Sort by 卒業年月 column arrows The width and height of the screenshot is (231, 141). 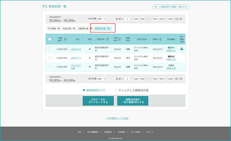click(119, 39)
